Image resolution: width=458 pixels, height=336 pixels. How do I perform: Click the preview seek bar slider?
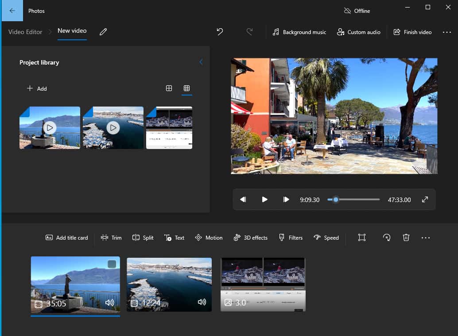[336, 200]
